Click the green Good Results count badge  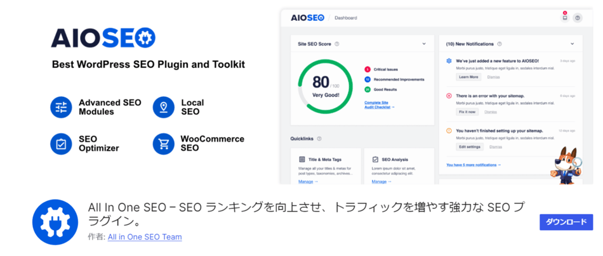(x=368, y=89)
